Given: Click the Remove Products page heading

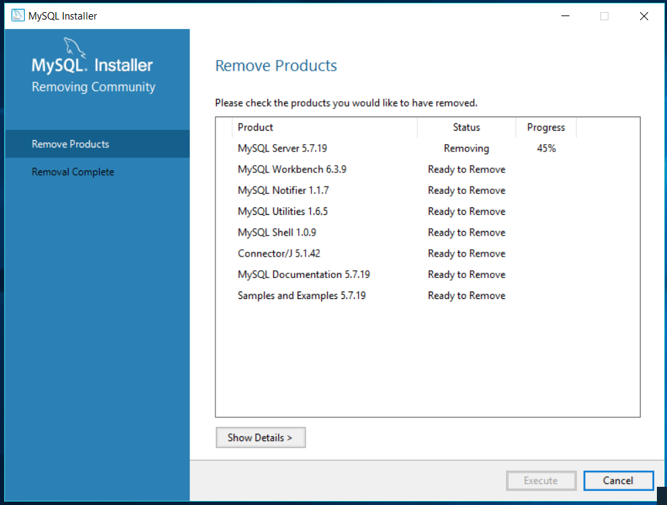Looking at the screenshot, I should pyautogui.click(x=276, y=65).
